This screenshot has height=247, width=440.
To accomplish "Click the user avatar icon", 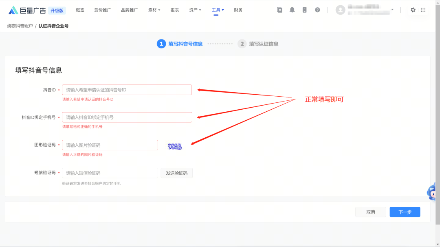I will (340, 10).
